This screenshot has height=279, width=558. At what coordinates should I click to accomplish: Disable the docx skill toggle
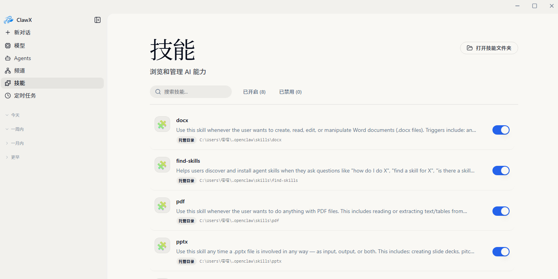[x=501, y=130]
